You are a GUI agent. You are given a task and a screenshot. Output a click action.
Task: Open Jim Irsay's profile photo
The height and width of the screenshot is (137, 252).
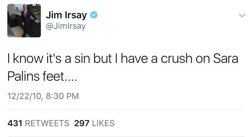click(24, 20)
